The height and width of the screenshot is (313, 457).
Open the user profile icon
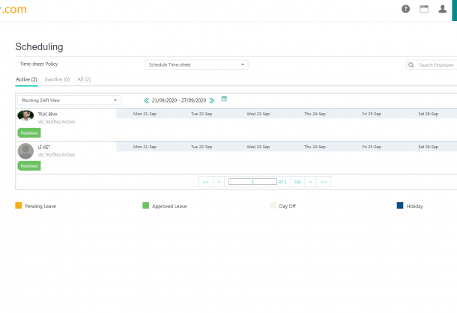pos(442,9)
